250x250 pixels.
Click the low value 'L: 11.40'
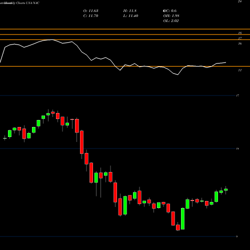pyautogui.click(x=130, y=16)
